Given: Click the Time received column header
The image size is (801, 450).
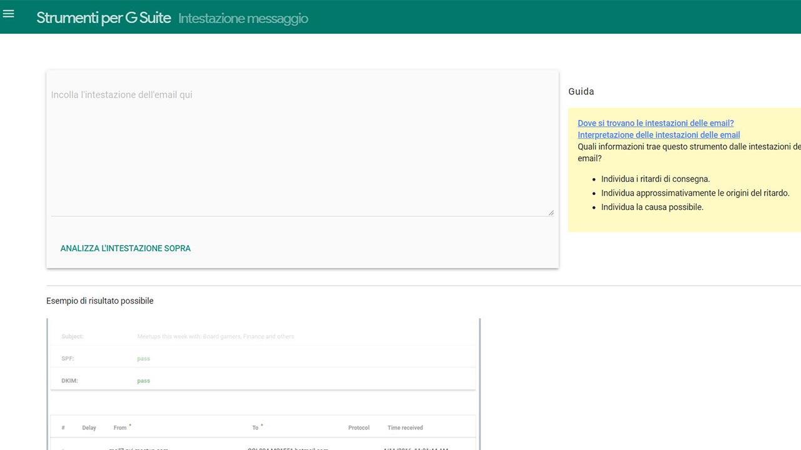Looking at the screenshot, I should 405,427.
